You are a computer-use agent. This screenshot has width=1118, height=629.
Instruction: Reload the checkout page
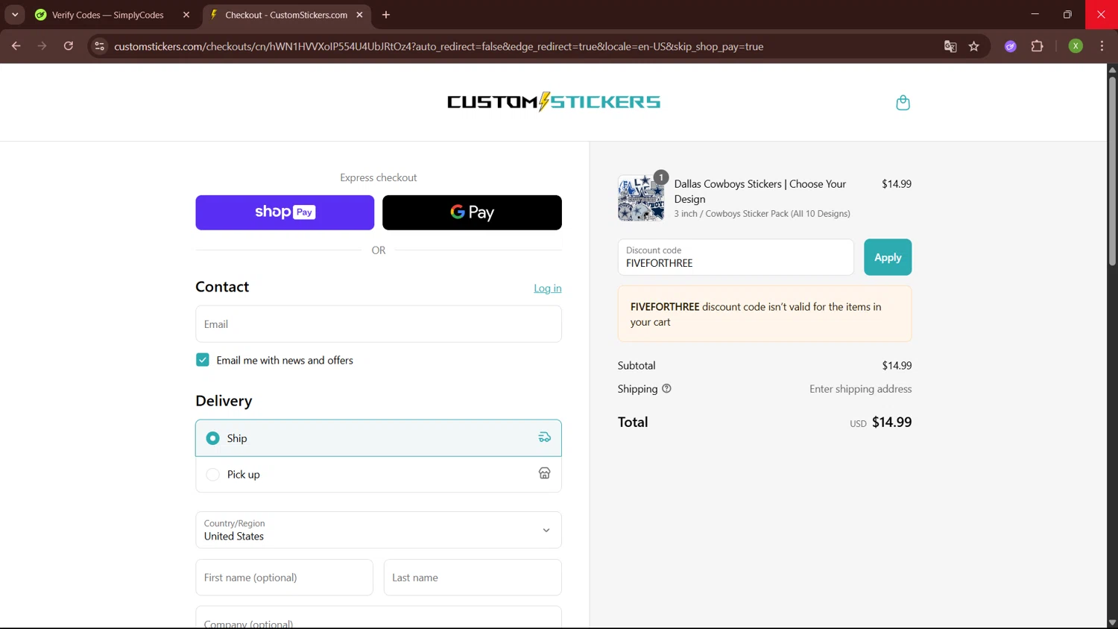click(69, 46)
